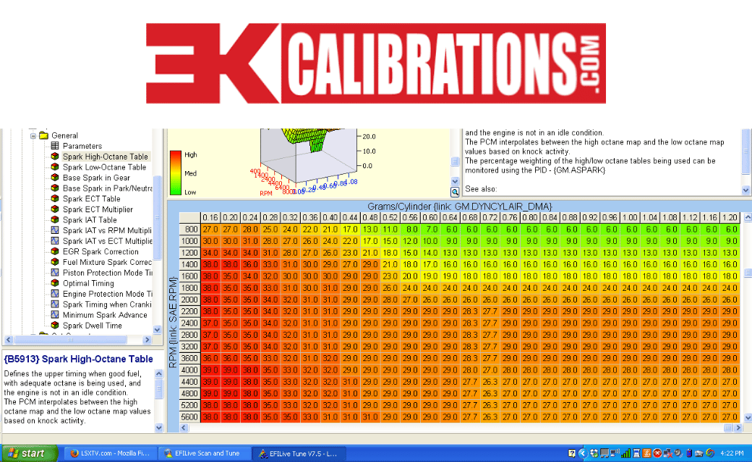Click the 800 RPM row header

click(189, 229)
